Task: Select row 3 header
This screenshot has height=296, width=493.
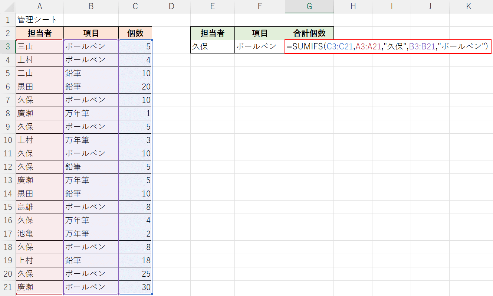Action: coord(8,46)
